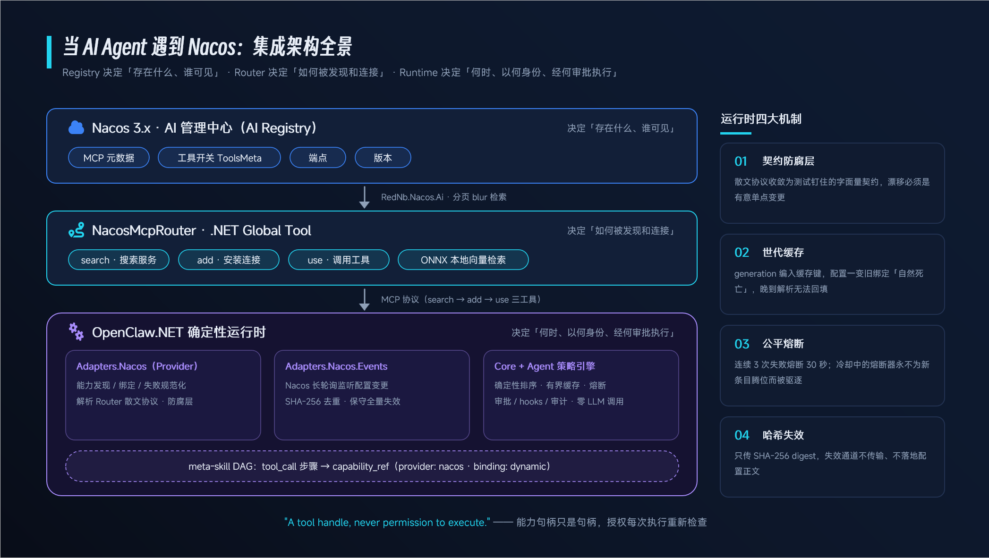989x558 pixels.
Task: Click the OpenClaw.NET 确定性运行时 heading
Action: [179, 332]
